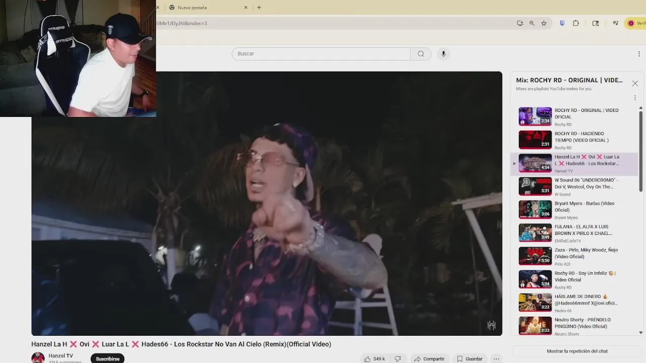Select the Hanzel La H Los Rockstar thumbnail

[535, 163]
